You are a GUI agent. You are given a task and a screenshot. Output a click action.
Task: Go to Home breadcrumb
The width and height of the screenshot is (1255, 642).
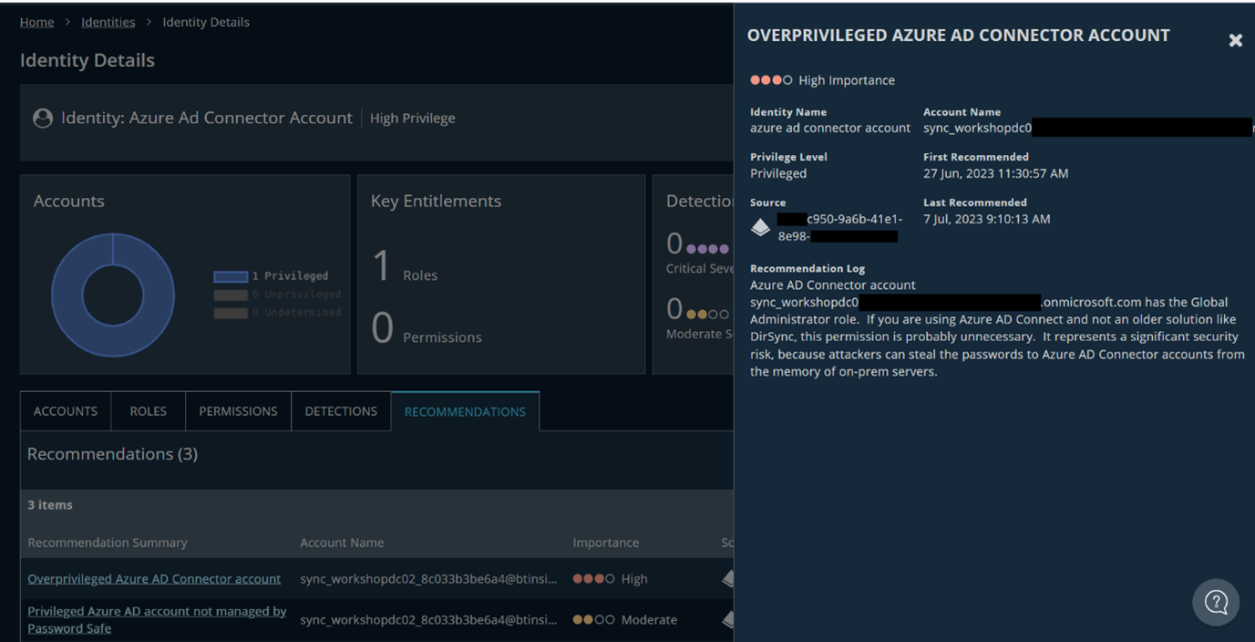coord(36,22)
